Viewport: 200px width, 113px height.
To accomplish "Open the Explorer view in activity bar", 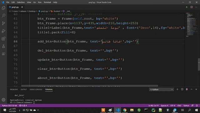I will 3,8.
